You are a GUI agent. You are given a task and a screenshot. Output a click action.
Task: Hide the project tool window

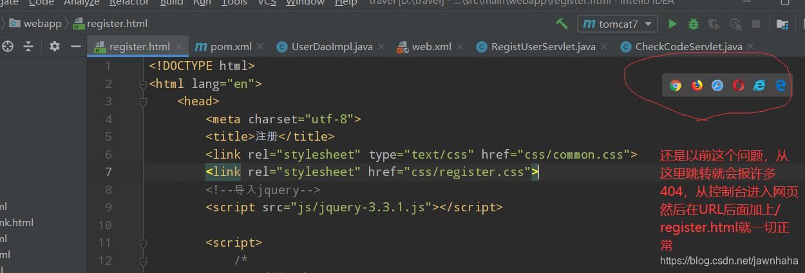(75, 46)
